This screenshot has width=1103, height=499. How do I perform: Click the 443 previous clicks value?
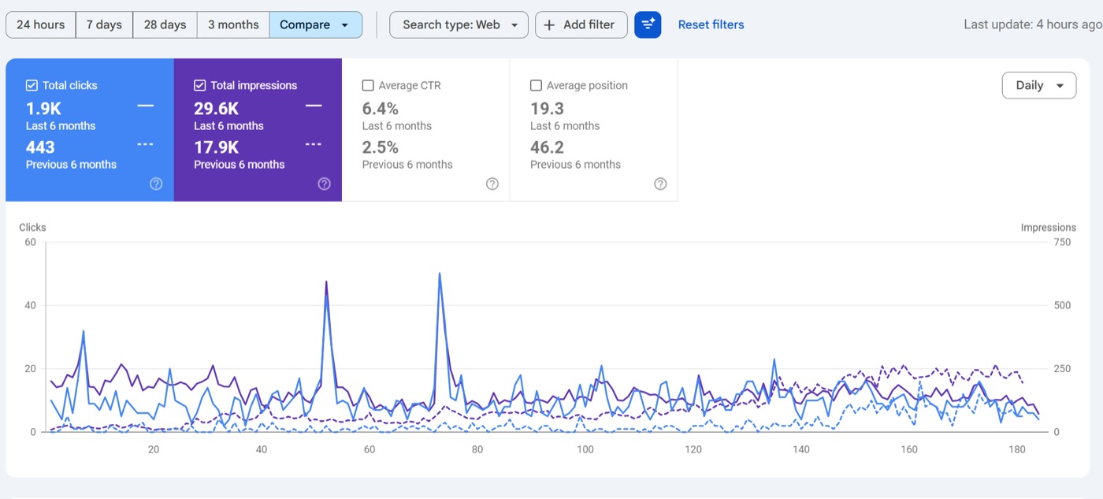[x=40, y=147]
